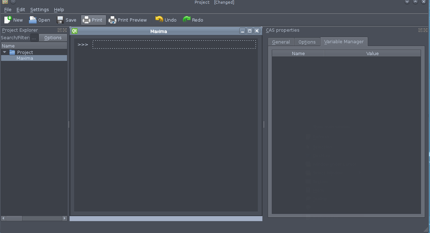
Task: Click the Print toolbar button
Action: click(x=93, y=20)
